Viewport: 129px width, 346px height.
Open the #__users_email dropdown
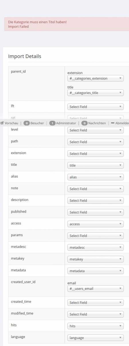(95, 289)
